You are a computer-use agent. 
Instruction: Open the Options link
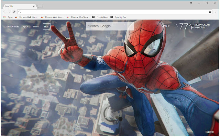(165, 26)
